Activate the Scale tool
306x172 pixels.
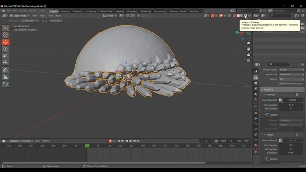pyautogui.click(x=5, y=56)
